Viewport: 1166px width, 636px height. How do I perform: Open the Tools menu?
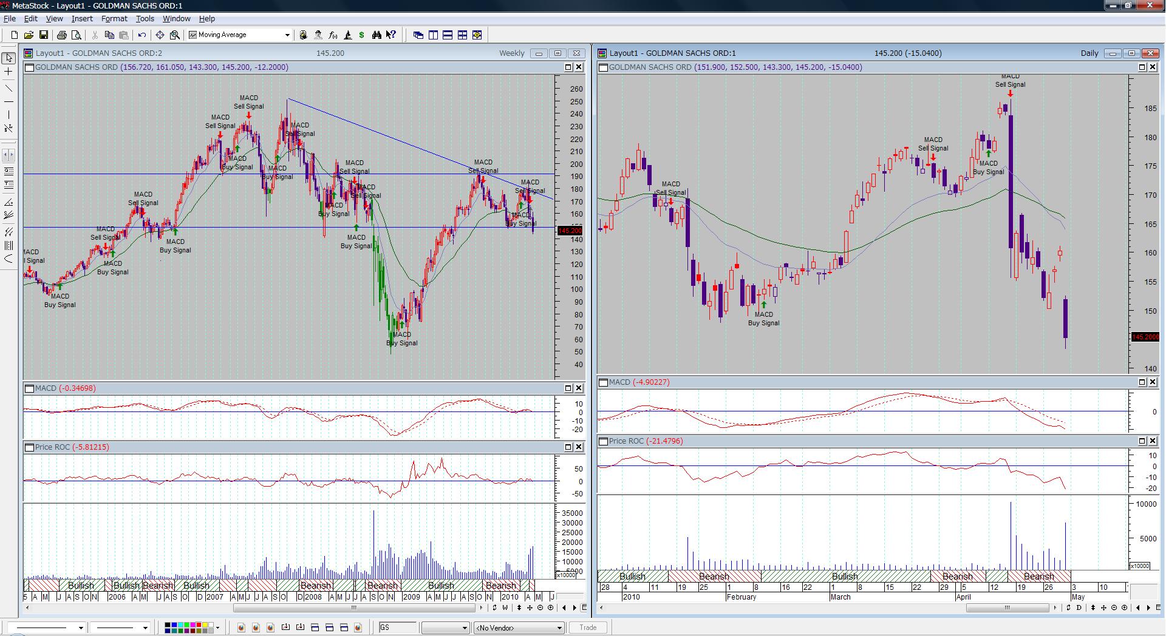click(145, 19)
